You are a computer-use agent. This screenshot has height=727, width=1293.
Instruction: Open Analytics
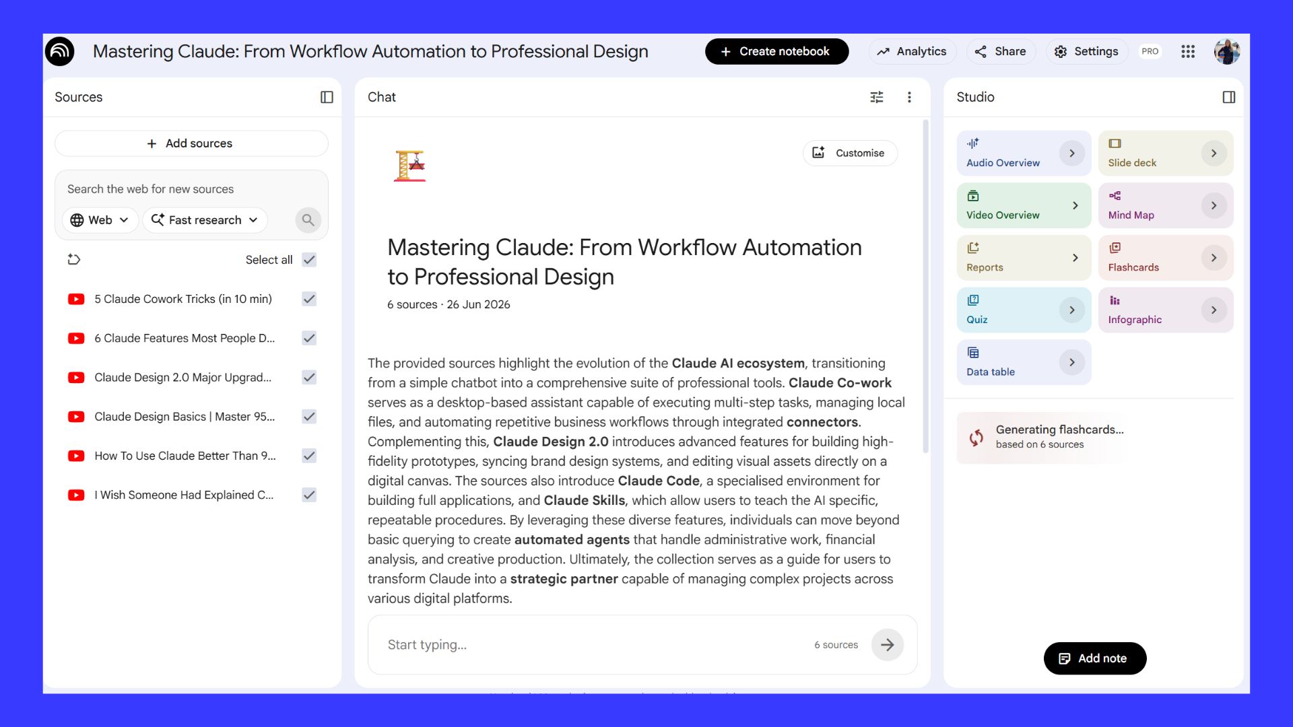pos(912,51)
